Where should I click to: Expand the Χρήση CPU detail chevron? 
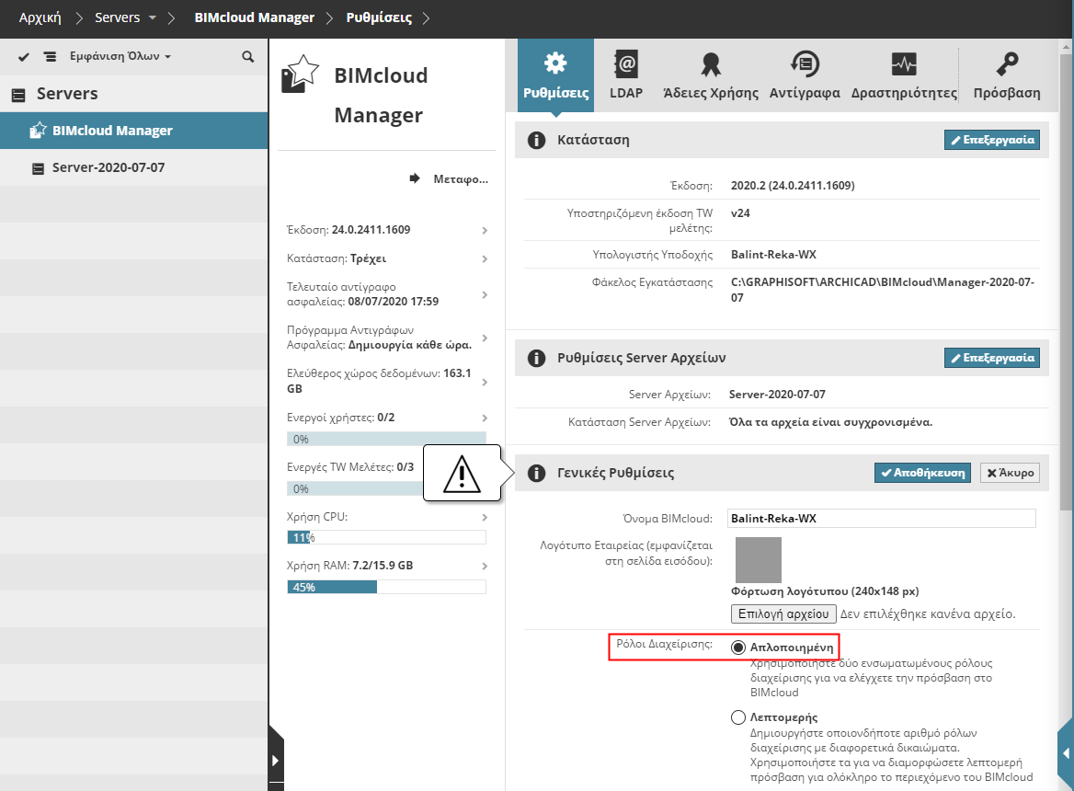485,516
